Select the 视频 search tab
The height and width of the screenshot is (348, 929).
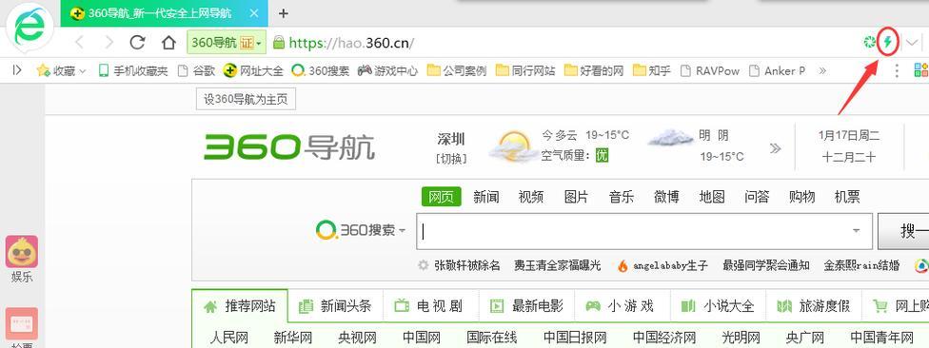(531, 197)
